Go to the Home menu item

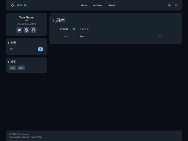(x=84, y=5)
